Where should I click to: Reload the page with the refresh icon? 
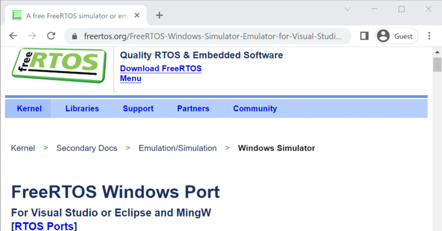pos(51,36)
